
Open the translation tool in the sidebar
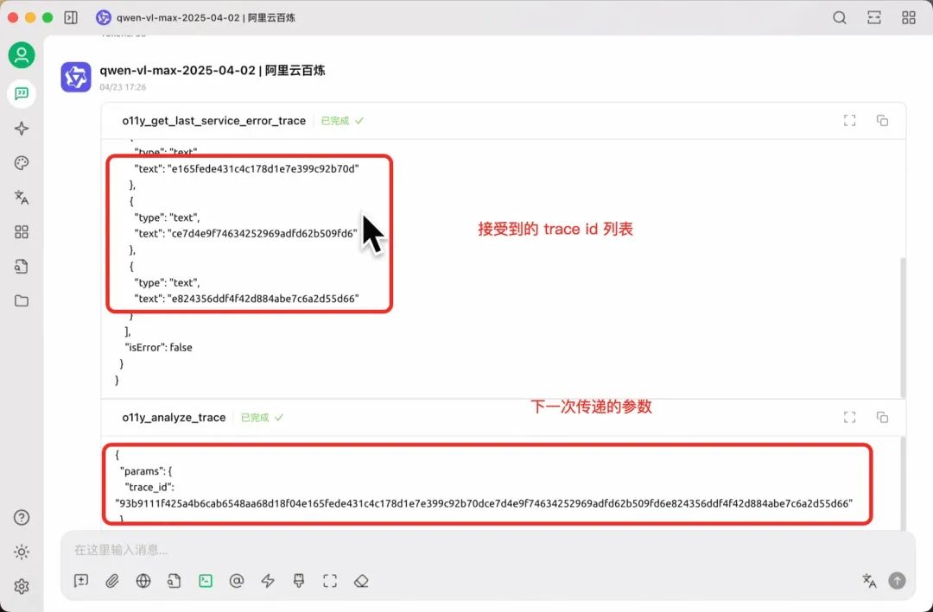pyautogui.click(x=22, y=197)
